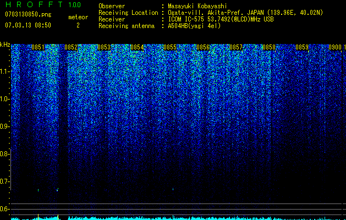Image resolution: width=346 pixels, height=220 pixels.
Task: Click the 0.7 kHz axis label
Action: click(x=4, y=182)
